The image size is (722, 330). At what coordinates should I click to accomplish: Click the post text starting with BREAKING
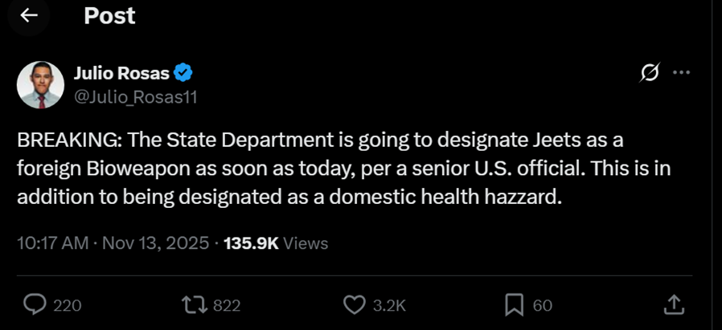343,169
